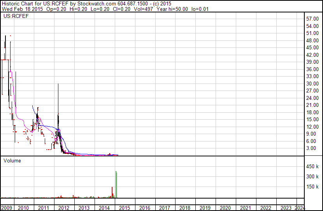Click the 48.00 price axis label
323x211 pixels.
[x=312, y=40]
